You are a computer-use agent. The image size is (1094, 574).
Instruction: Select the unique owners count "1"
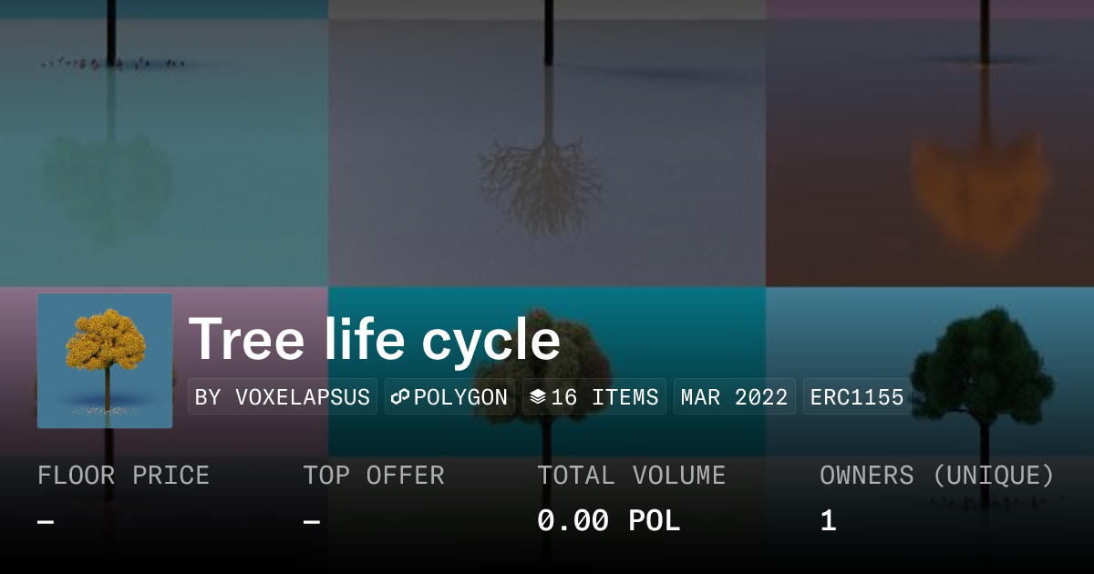click(828, 521)
